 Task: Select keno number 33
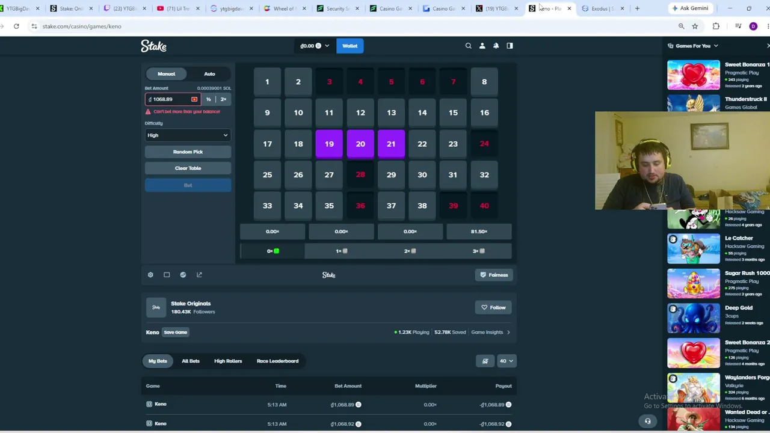point(267,206)
